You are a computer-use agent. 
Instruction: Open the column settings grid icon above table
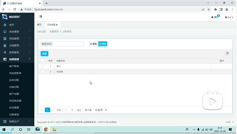click(227, 53)
